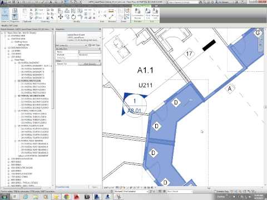The width and height of the screenshot is (267, 200).
Task: Click the Edit button in last Properties row
Action: tap(90, 64)
